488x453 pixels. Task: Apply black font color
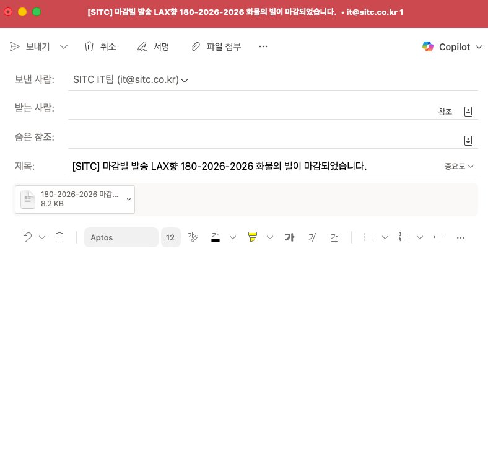tap(216, 237)
